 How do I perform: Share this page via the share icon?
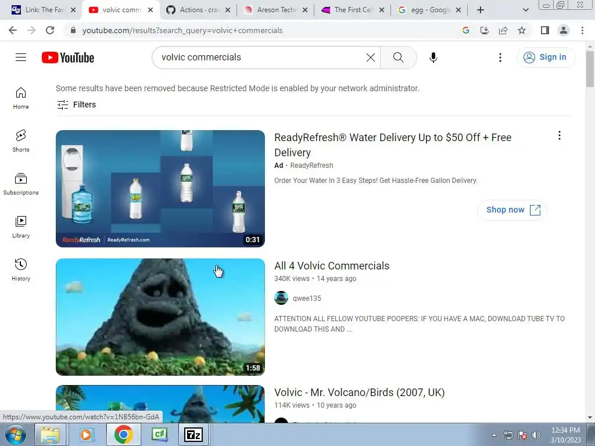503,30
